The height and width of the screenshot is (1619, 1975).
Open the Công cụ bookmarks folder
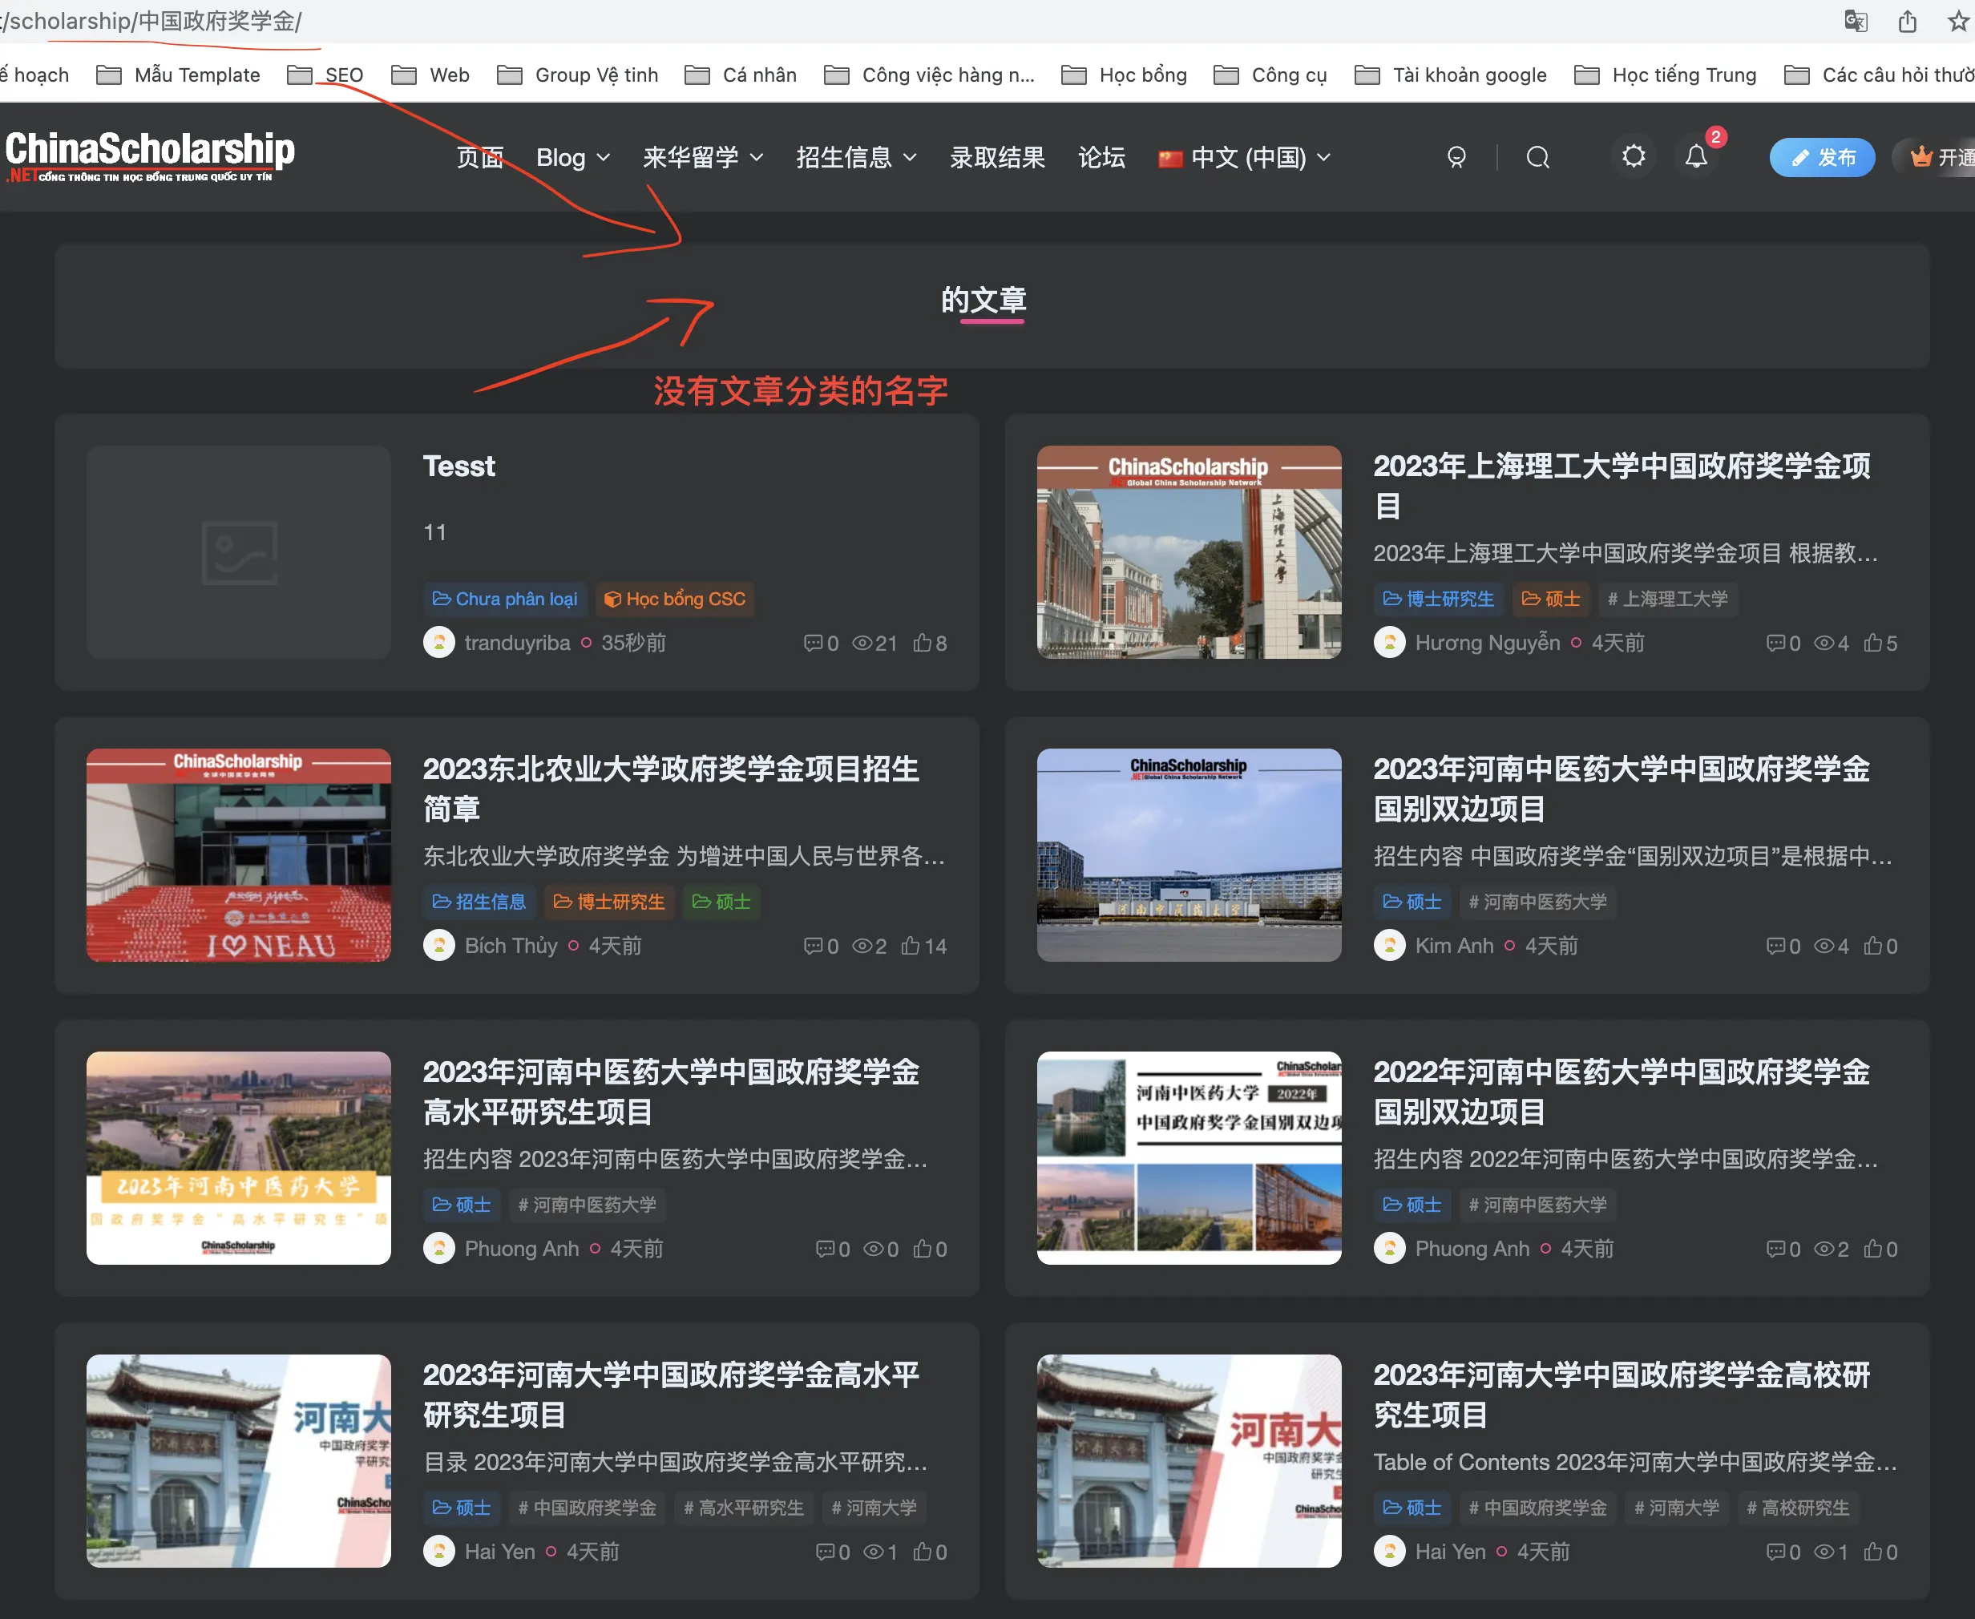click(1270, 75)
